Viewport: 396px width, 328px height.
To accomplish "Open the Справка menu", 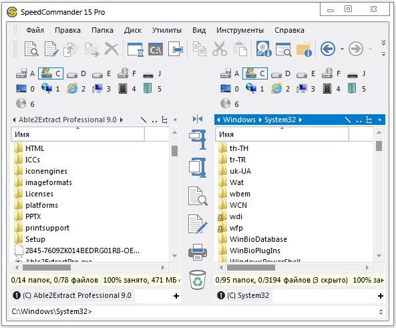I will [289, 30].
